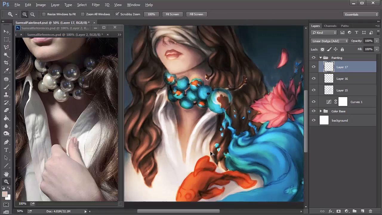Select the Magic Wand tool
Image resolution: width=382 pixels, height=215 pixels.
tap(6, 55)
